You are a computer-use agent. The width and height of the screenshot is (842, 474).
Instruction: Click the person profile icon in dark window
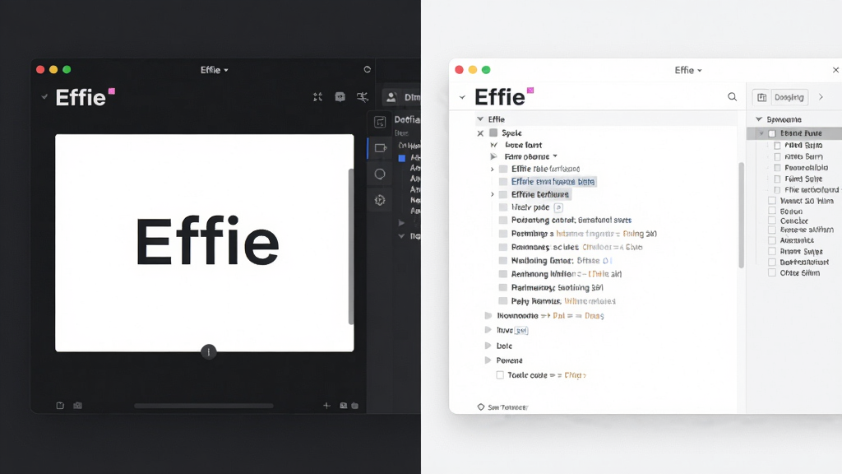click(x=391, y=97)
